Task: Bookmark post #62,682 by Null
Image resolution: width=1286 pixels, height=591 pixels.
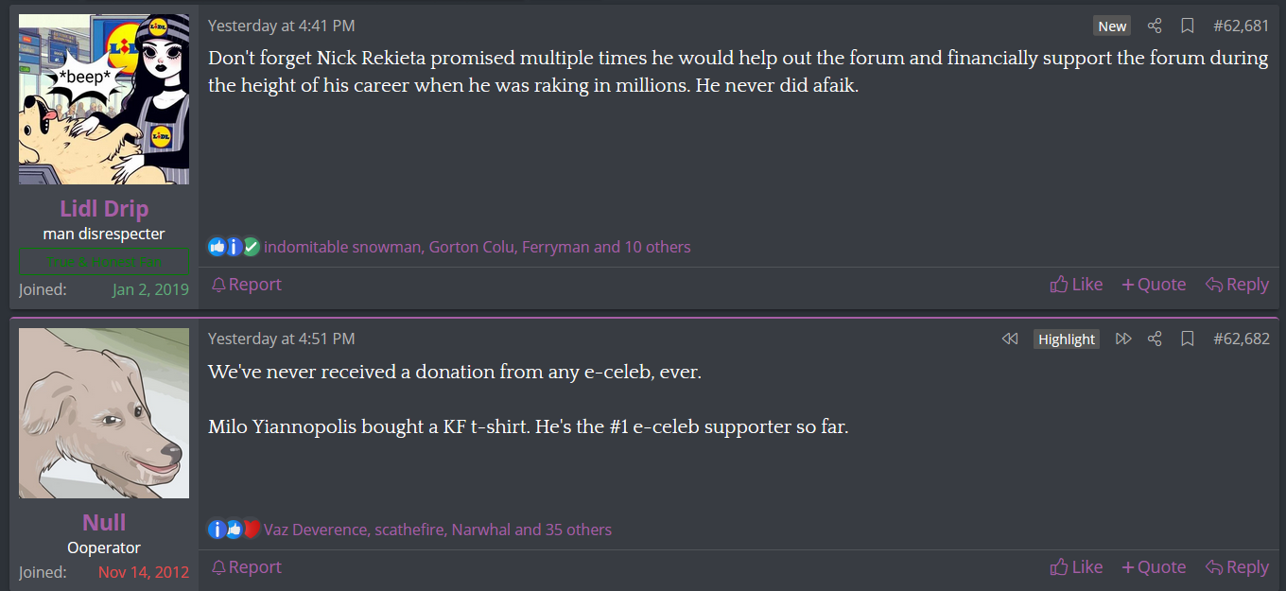Action: click(1188, 339)
